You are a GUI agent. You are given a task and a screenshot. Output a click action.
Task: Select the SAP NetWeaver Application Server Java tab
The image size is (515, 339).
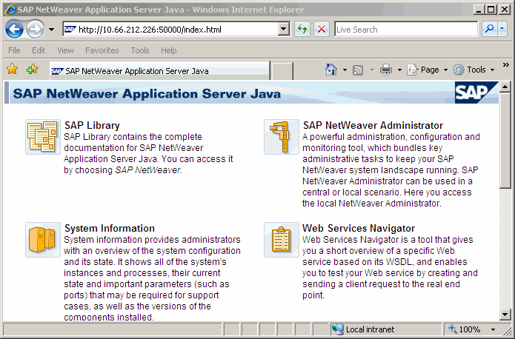(159, 70)
